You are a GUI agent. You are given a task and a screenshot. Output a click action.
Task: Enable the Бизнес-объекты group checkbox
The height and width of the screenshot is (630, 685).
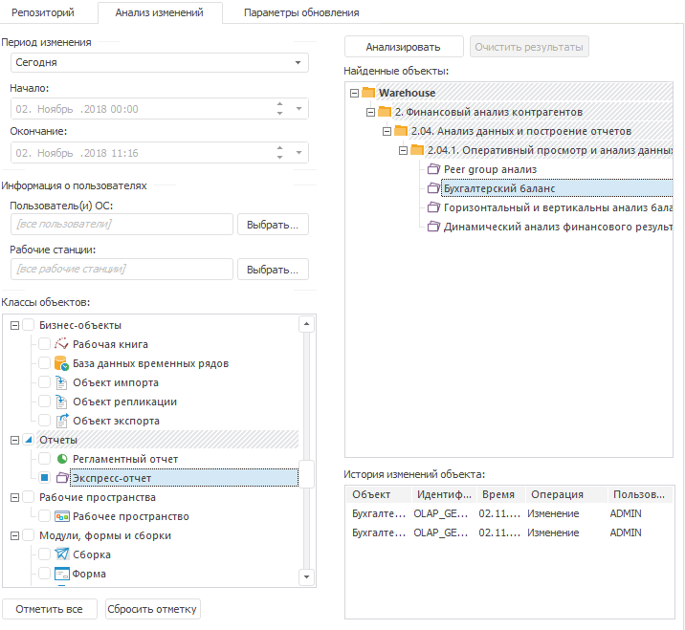[x=29, y=325]
